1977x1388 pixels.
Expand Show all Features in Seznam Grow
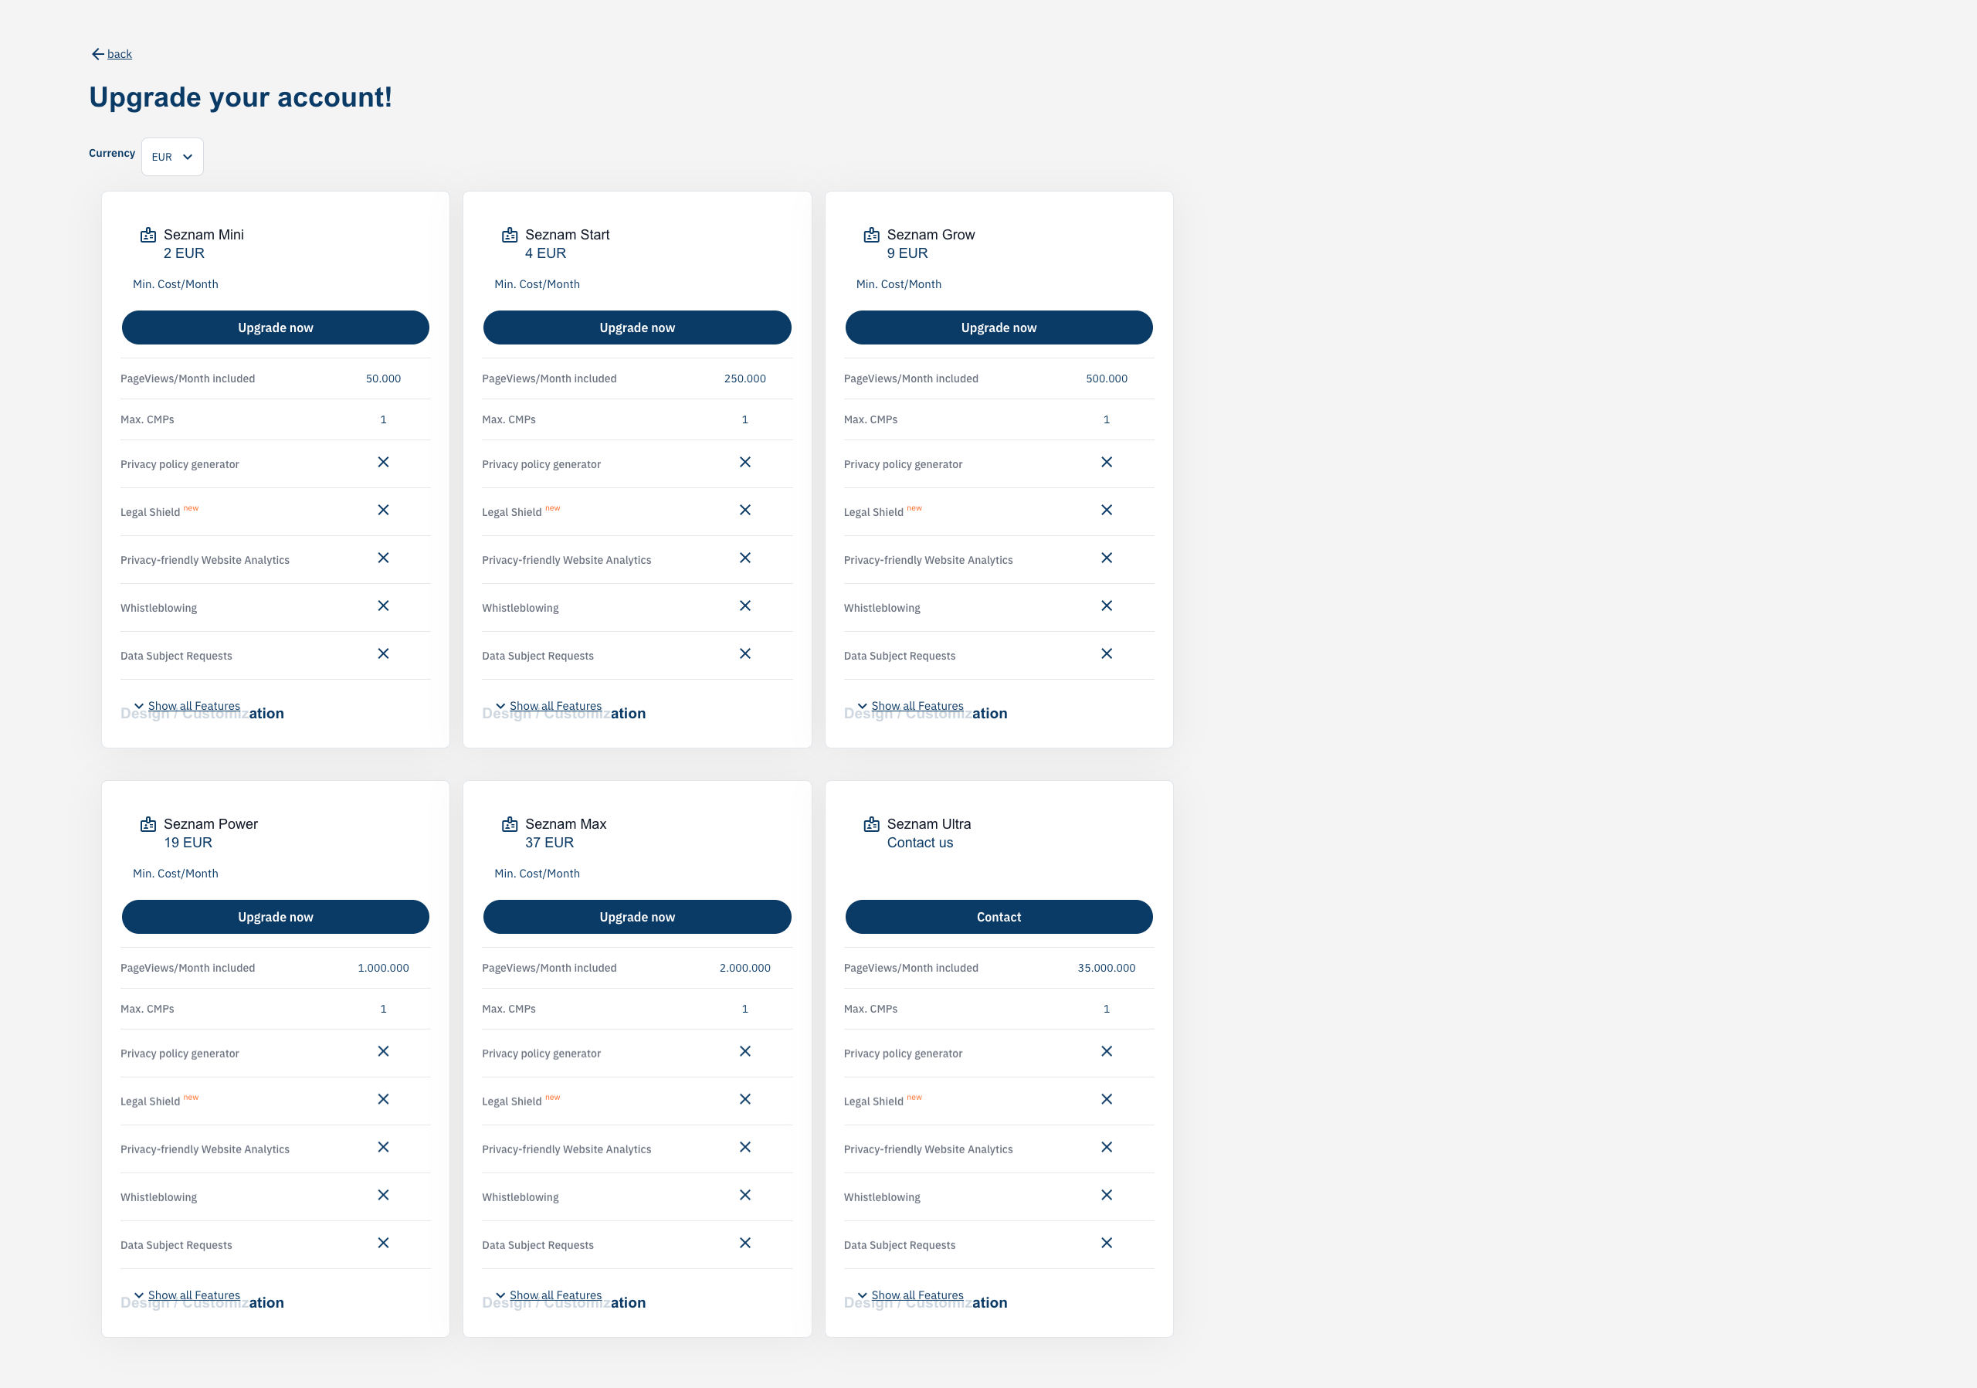(917, 706)
